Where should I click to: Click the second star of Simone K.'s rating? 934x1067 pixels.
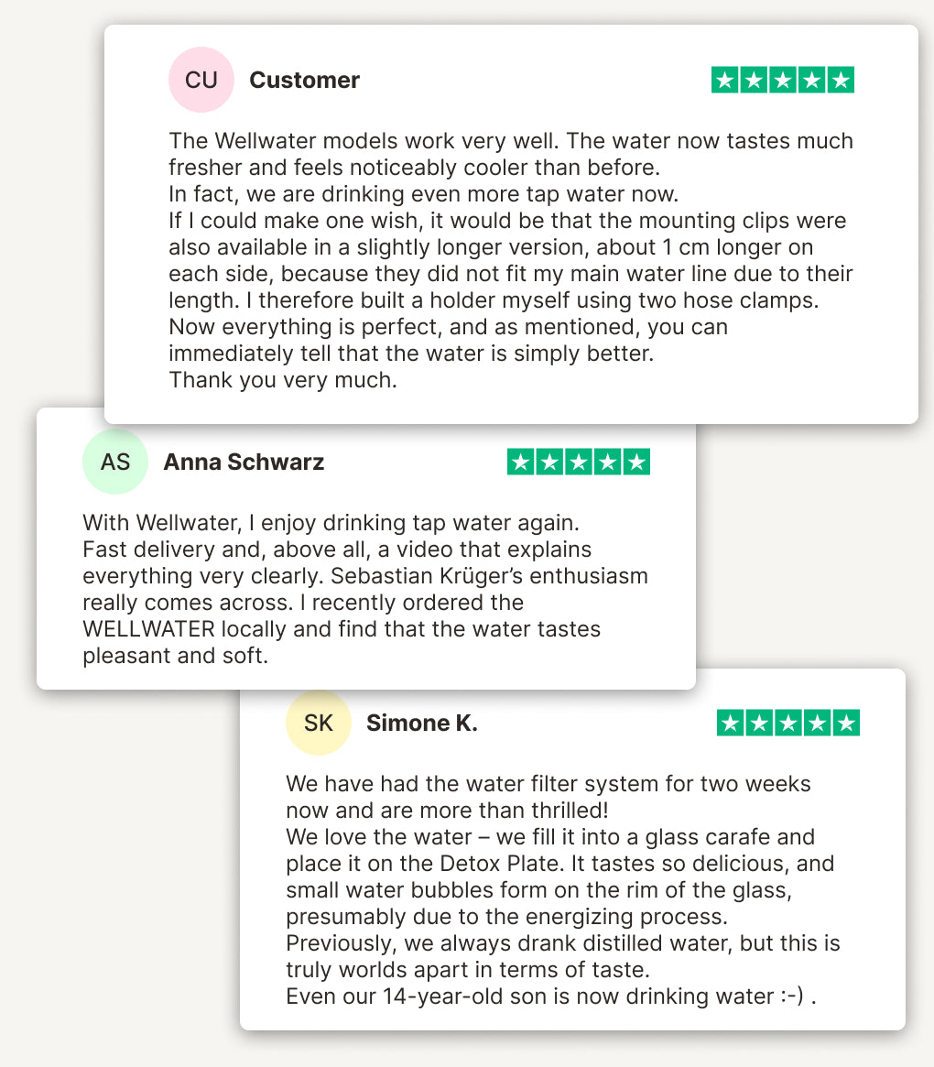(x=759, y=724)
